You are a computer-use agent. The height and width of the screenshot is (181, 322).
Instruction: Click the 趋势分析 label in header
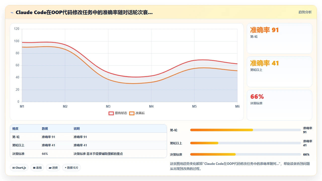[305, 12]
